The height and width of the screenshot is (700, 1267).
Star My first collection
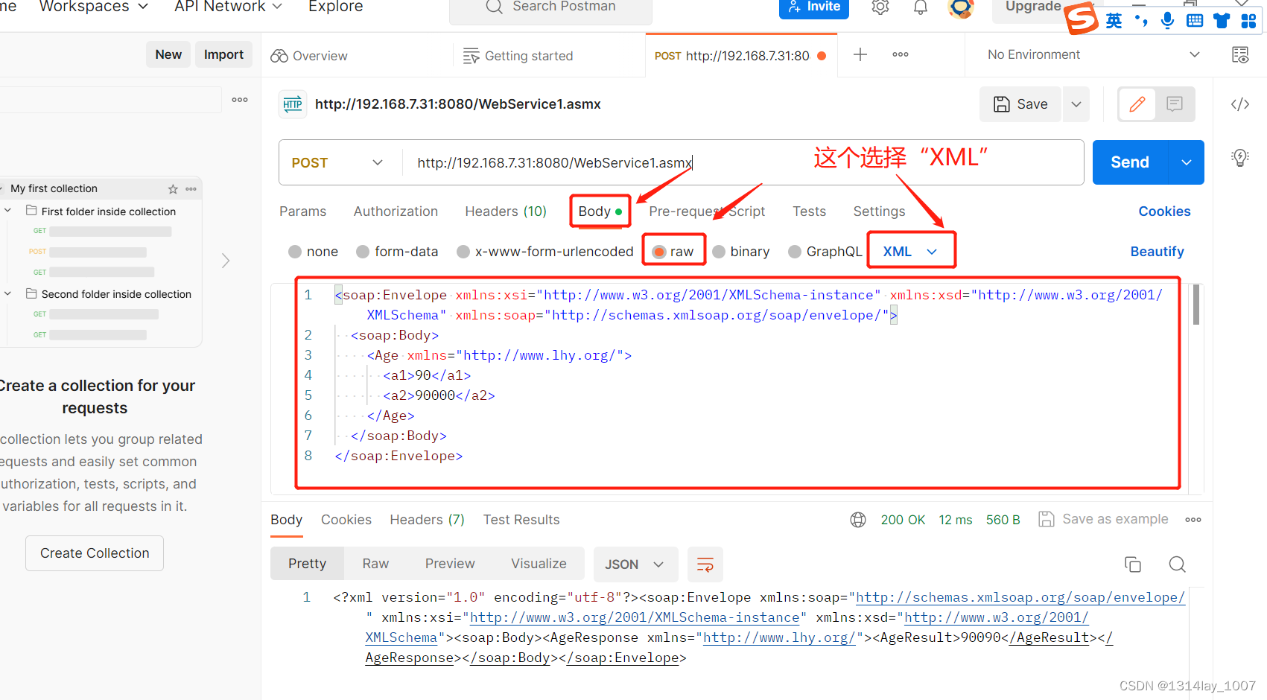pyautogui.click(x=173, y=189)
